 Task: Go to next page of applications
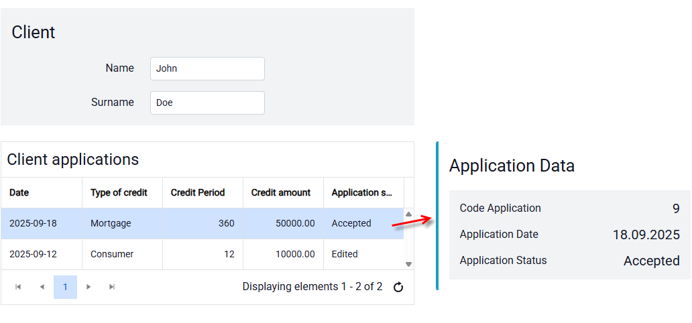coord(89,287)
